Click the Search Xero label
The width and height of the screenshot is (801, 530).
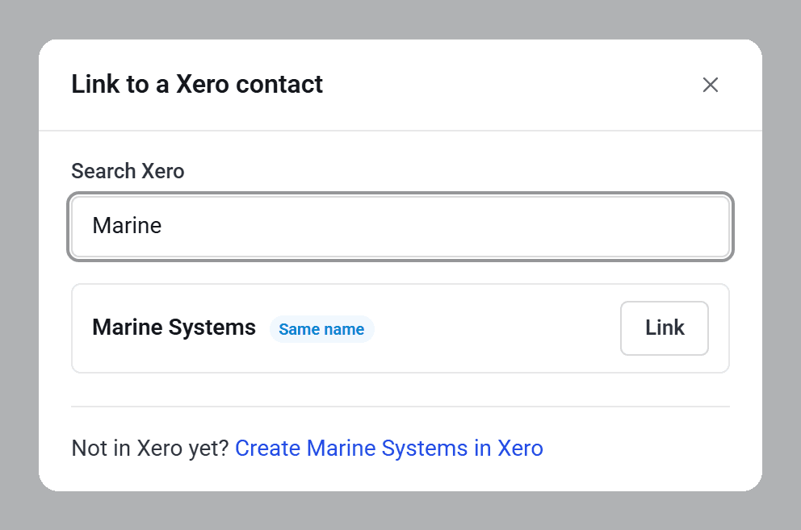[x=128, y=171]
